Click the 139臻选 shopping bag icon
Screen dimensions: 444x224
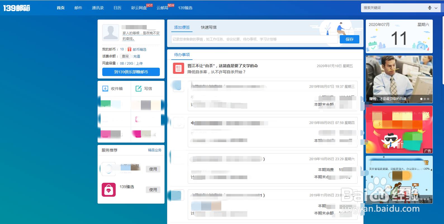point(109,190)
